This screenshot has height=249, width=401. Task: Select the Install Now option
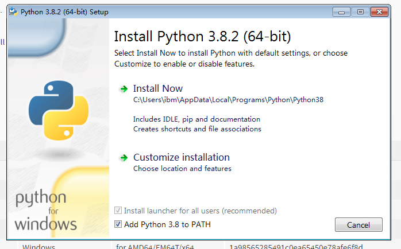[158, 89]
